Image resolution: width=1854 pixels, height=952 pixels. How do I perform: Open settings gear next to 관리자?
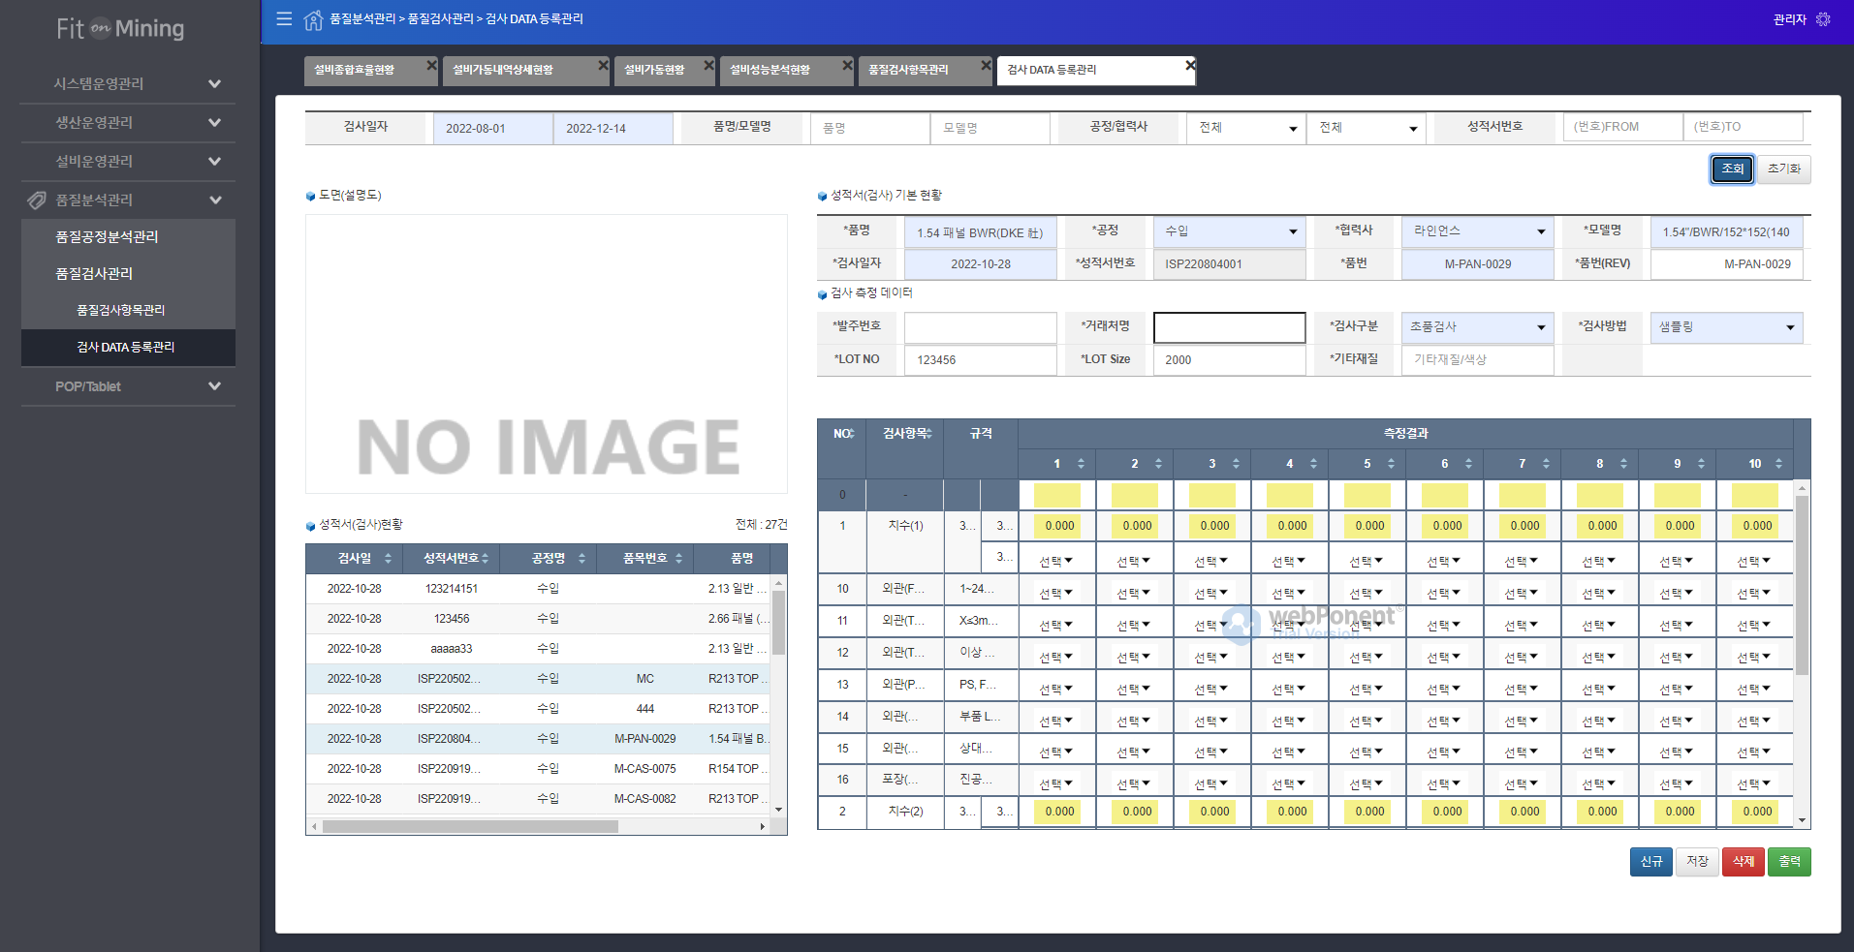coord(1823,19)
